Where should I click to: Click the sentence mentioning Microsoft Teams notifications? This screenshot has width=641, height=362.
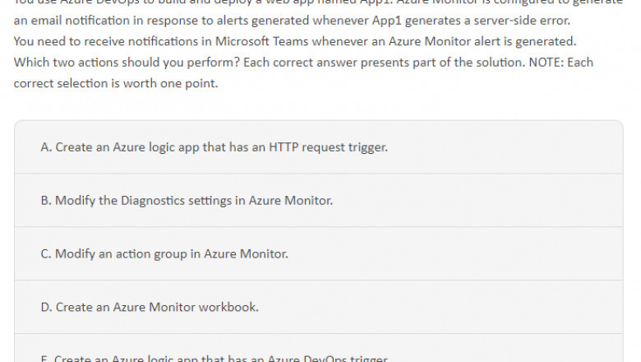pos(295,41)
